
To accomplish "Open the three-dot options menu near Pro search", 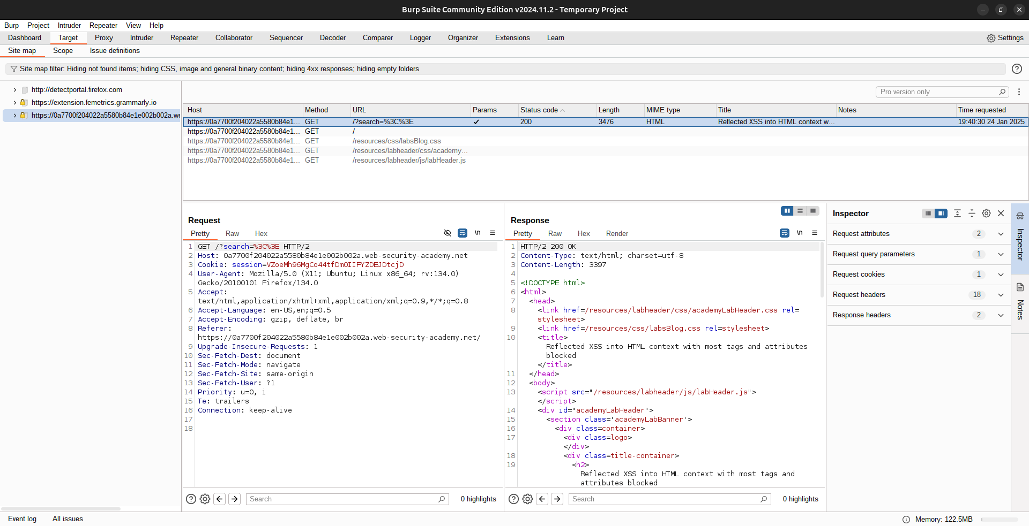I will click(x=1019, y=92).
